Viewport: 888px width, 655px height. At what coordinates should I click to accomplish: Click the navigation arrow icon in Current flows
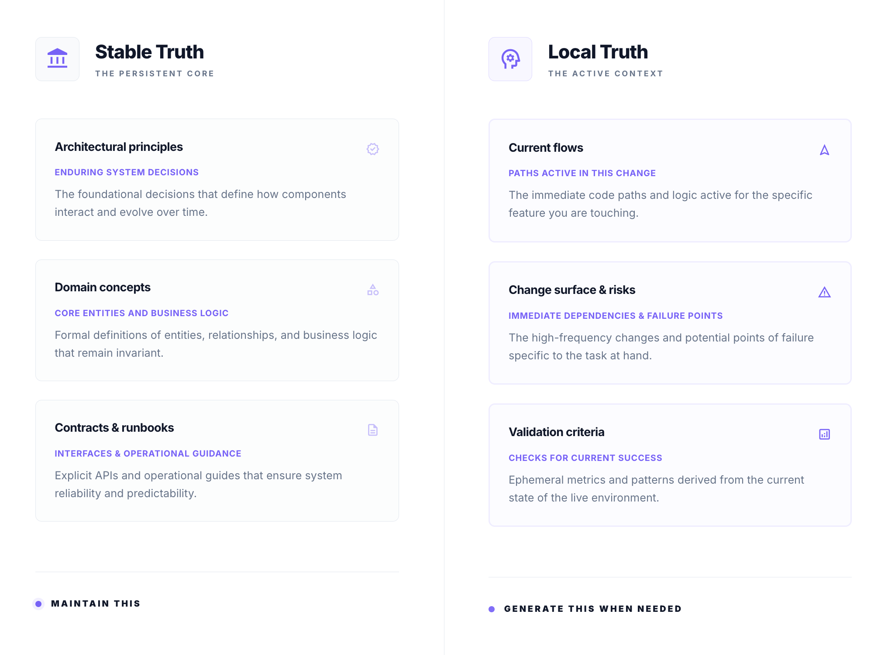824,150
